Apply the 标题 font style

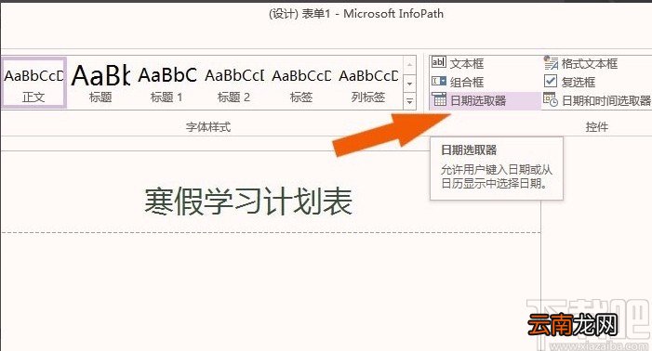click(100, 84)
